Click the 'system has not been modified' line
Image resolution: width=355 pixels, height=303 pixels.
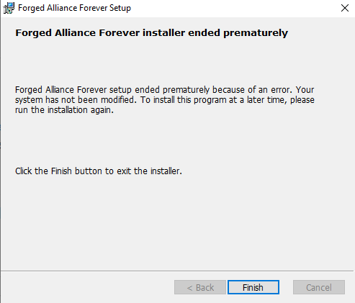coord(76,100)
